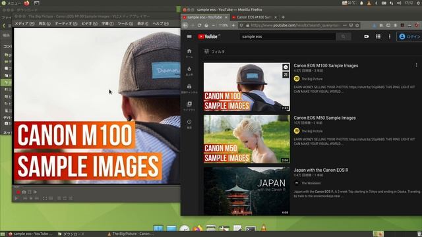Click the Firefox zoom out minus button
Screen dimensions: 422x237
[214, 25]
